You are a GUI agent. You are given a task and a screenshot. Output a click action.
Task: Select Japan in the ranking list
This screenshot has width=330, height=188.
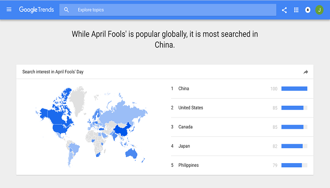184,146
